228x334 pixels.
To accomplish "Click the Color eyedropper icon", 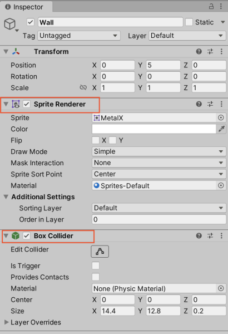I will (x=221, y=129).
